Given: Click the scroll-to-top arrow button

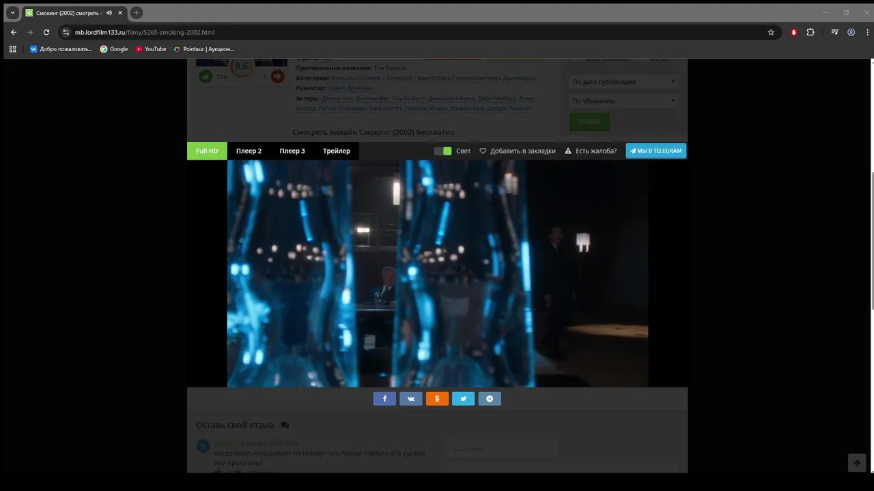Looking at the screenshot, I should pos(857,462).
